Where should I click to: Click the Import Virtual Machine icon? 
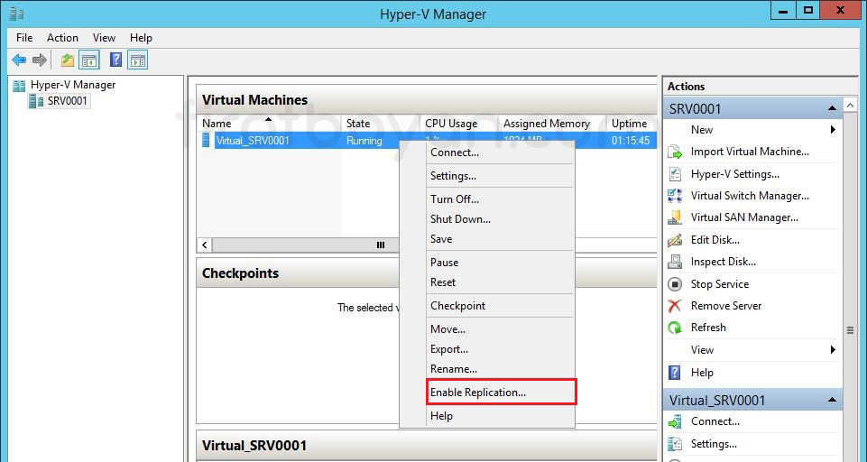pos(675,152)
